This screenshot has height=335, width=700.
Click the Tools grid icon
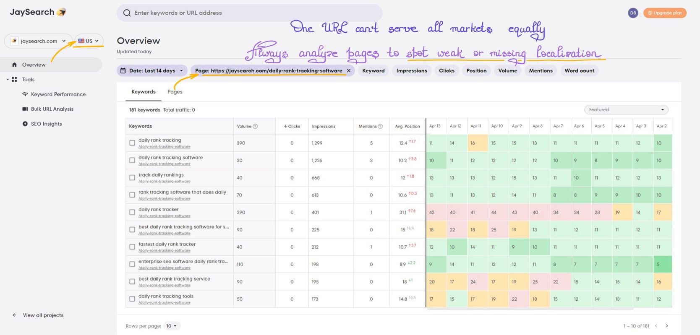tap(14, 79)
